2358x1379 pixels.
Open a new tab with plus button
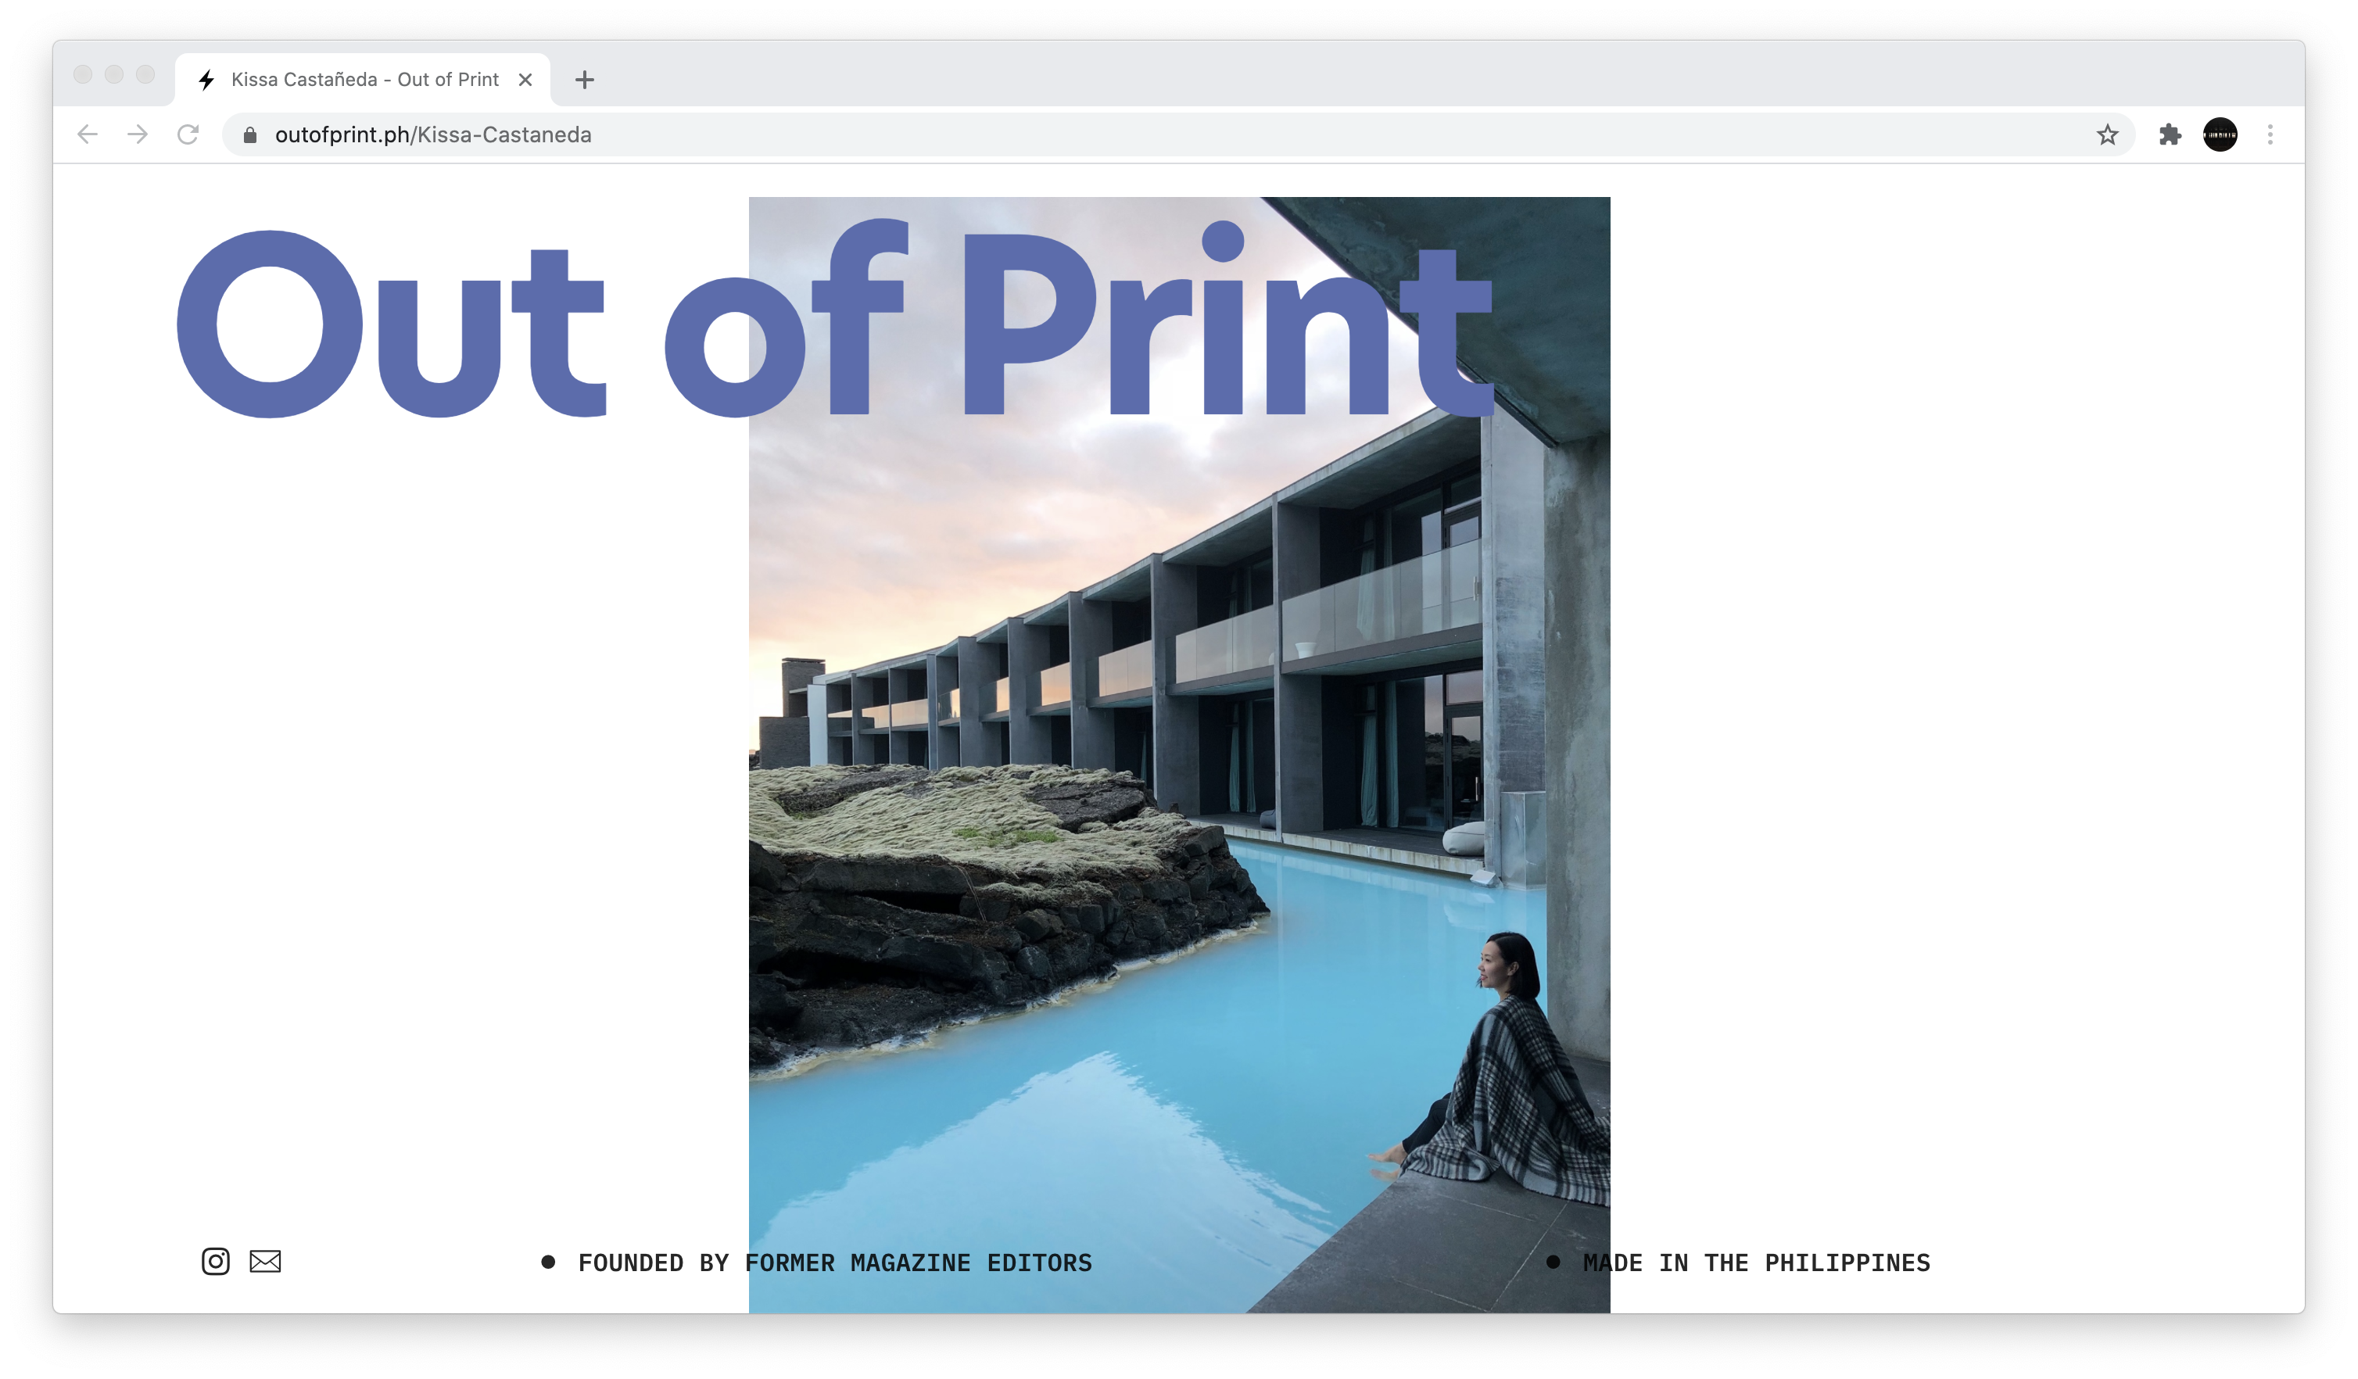click(x=585, y=81)
